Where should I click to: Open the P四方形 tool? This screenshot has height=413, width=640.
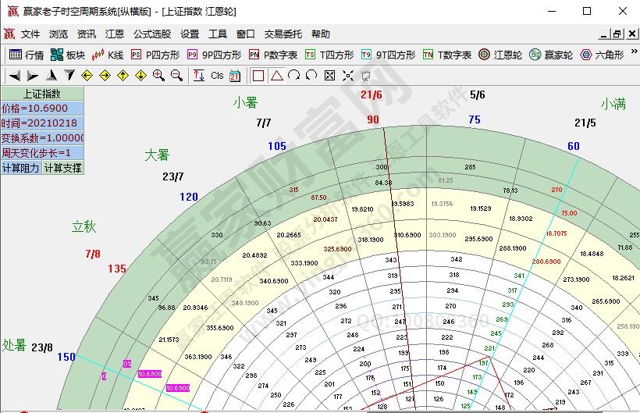click(155, 55)
